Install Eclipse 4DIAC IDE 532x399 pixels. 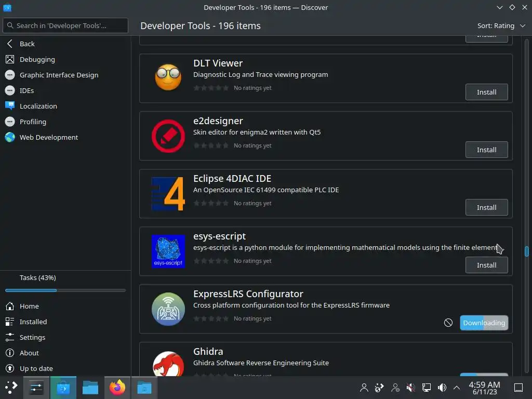(486, 207)
